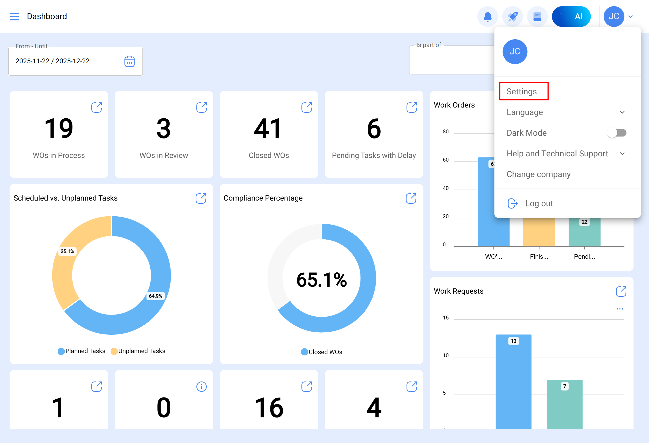The image size is (649, 443).
Task: Click the notifications bell icon
Action: coord(487,17)
